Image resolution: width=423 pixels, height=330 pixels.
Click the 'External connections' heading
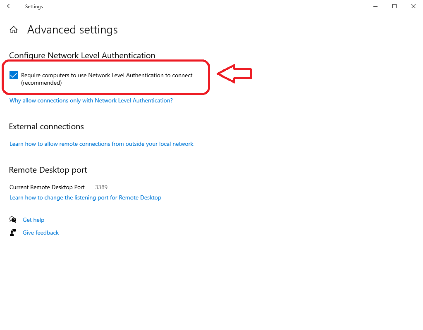click(46, 126)
